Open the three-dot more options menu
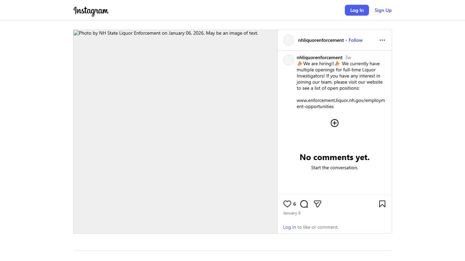 382,40
